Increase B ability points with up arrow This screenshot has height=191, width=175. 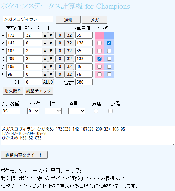[x=45, y=51]
